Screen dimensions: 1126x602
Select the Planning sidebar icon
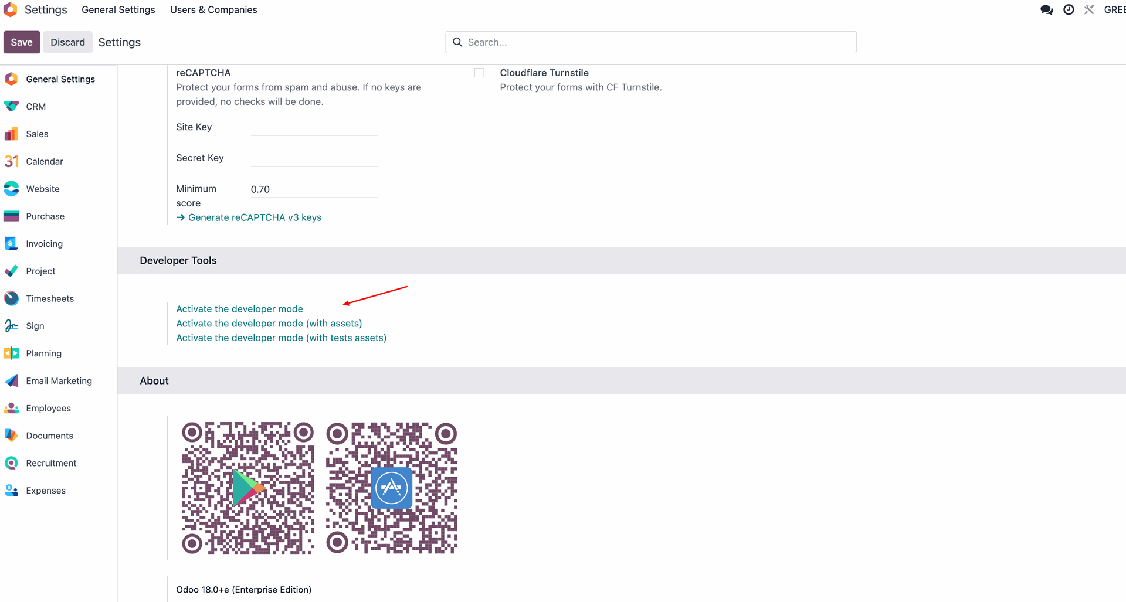click(11, 353)
